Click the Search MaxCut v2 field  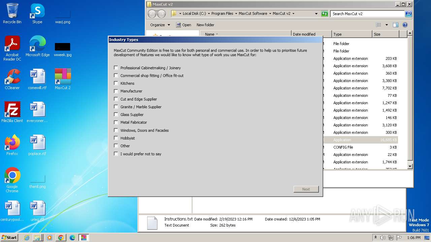pyautogui.click(x=367, y=14)
